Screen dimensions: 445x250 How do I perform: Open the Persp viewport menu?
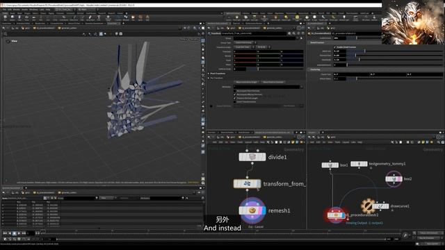click(184, 39)
